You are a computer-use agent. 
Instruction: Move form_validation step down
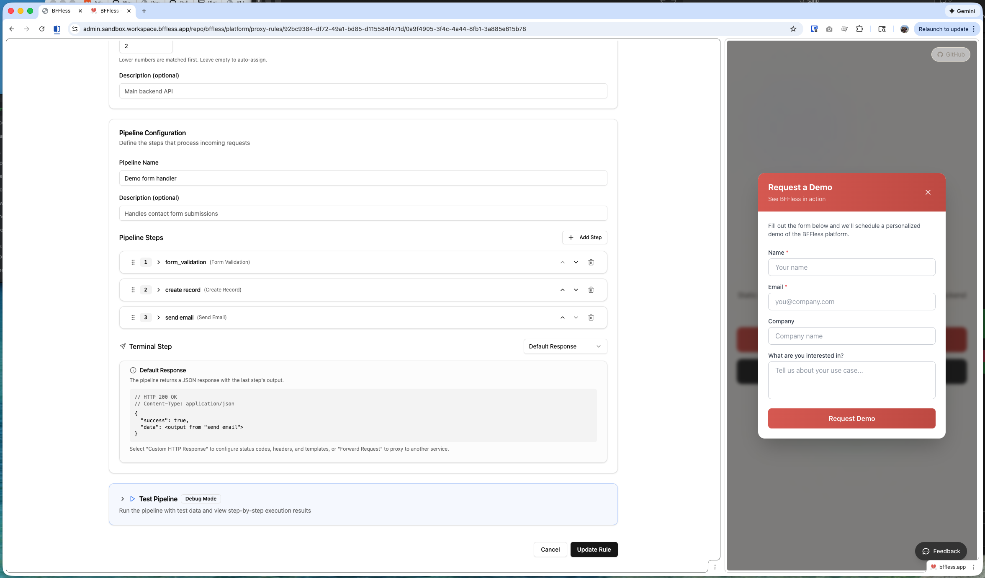click(576, 262)
